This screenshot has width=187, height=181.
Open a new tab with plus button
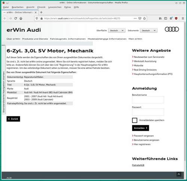click(x=41, y=12)
